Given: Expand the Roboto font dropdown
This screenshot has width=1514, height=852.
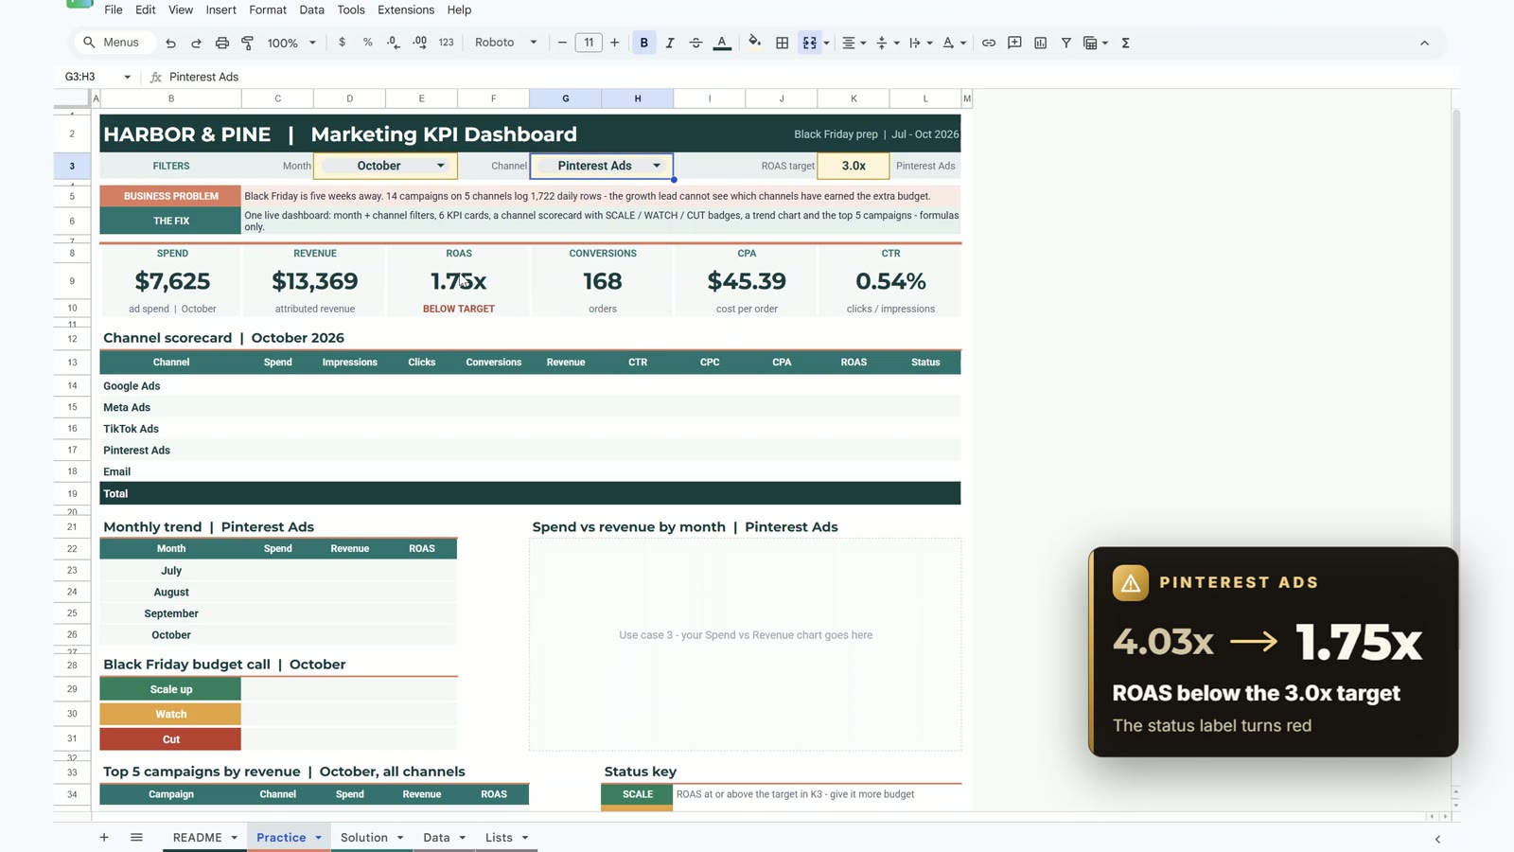Looking at the screenshot, I should [x=505, y=43].
